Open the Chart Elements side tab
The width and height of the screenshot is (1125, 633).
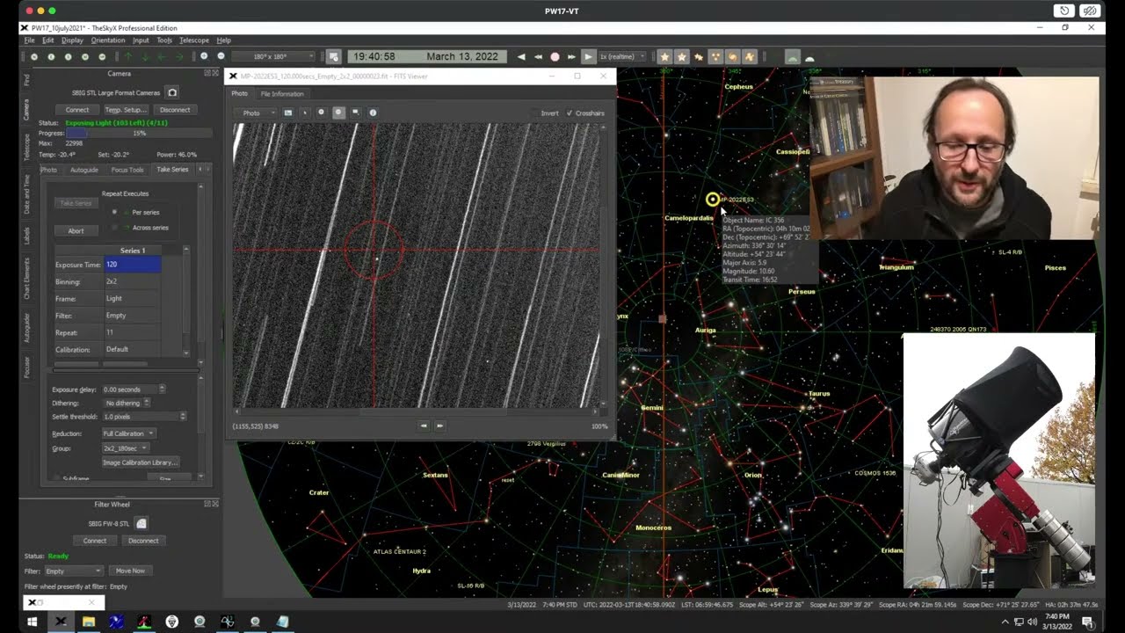[x=27, y=279]
